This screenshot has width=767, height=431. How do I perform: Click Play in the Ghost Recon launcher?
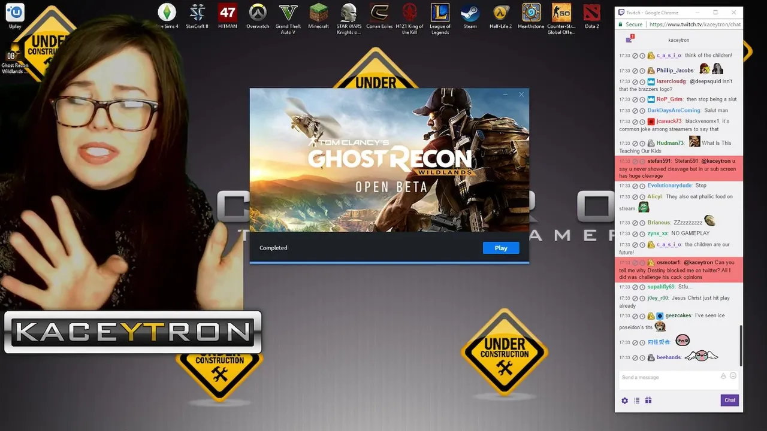(501, 248)
